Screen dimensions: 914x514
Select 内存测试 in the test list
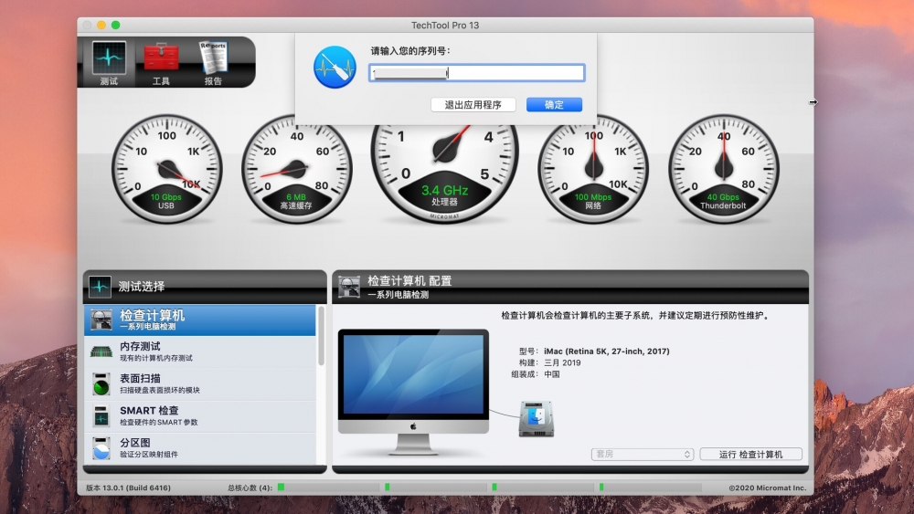pos(200,351)
